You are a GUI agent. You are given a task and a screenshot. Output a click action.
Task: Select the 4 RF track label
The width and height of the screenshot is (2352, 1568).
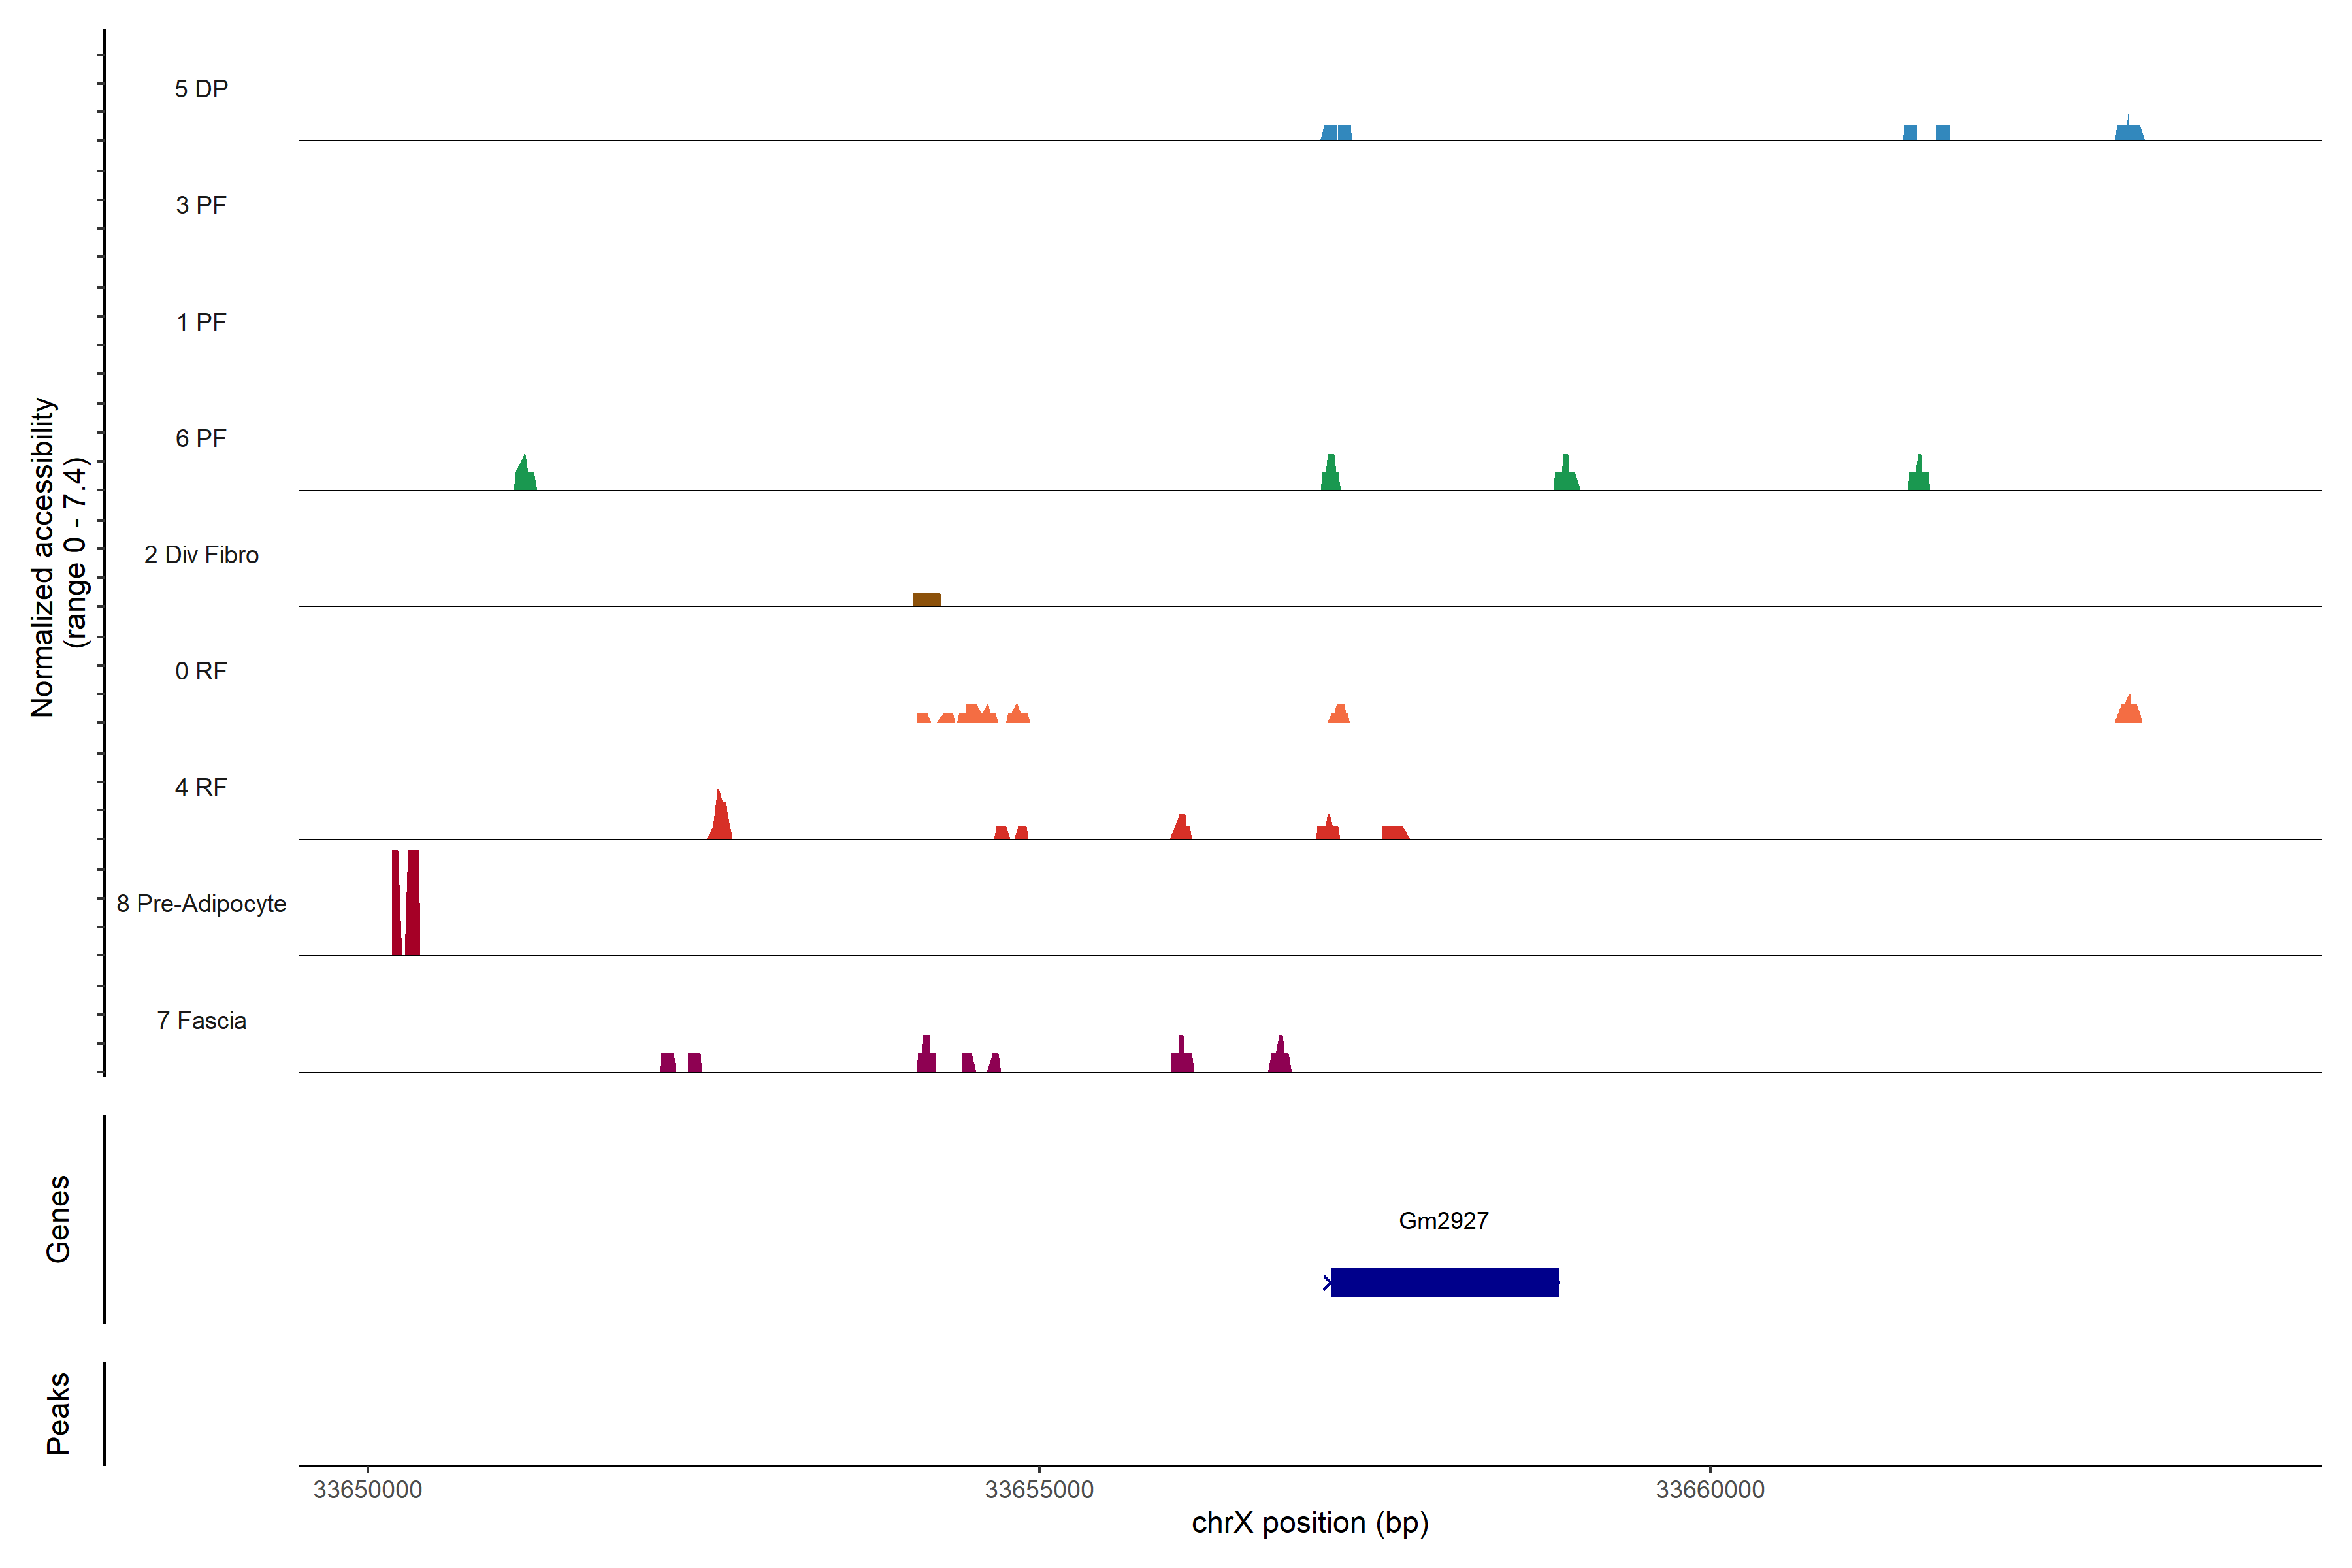pyautogui.click(x=201, y=787)
